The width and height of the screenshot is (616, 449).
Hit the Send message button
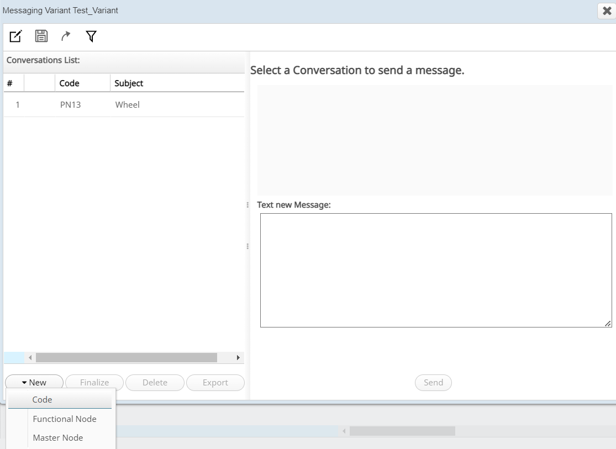coord(433,382)
